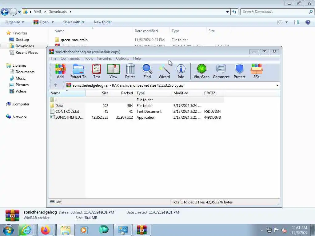Go up one level with the up arrow

[55, 85]
